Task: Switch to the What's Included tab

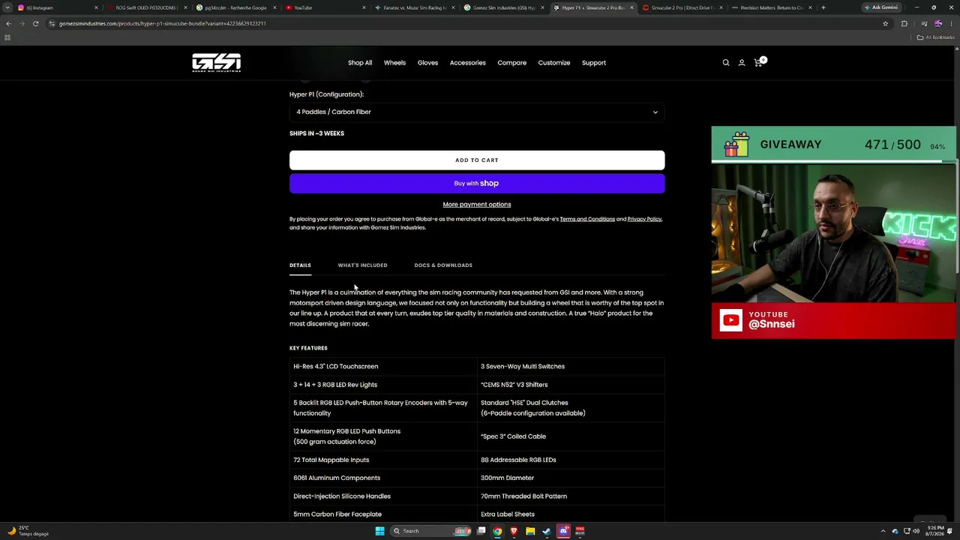Action: (362, 265)
